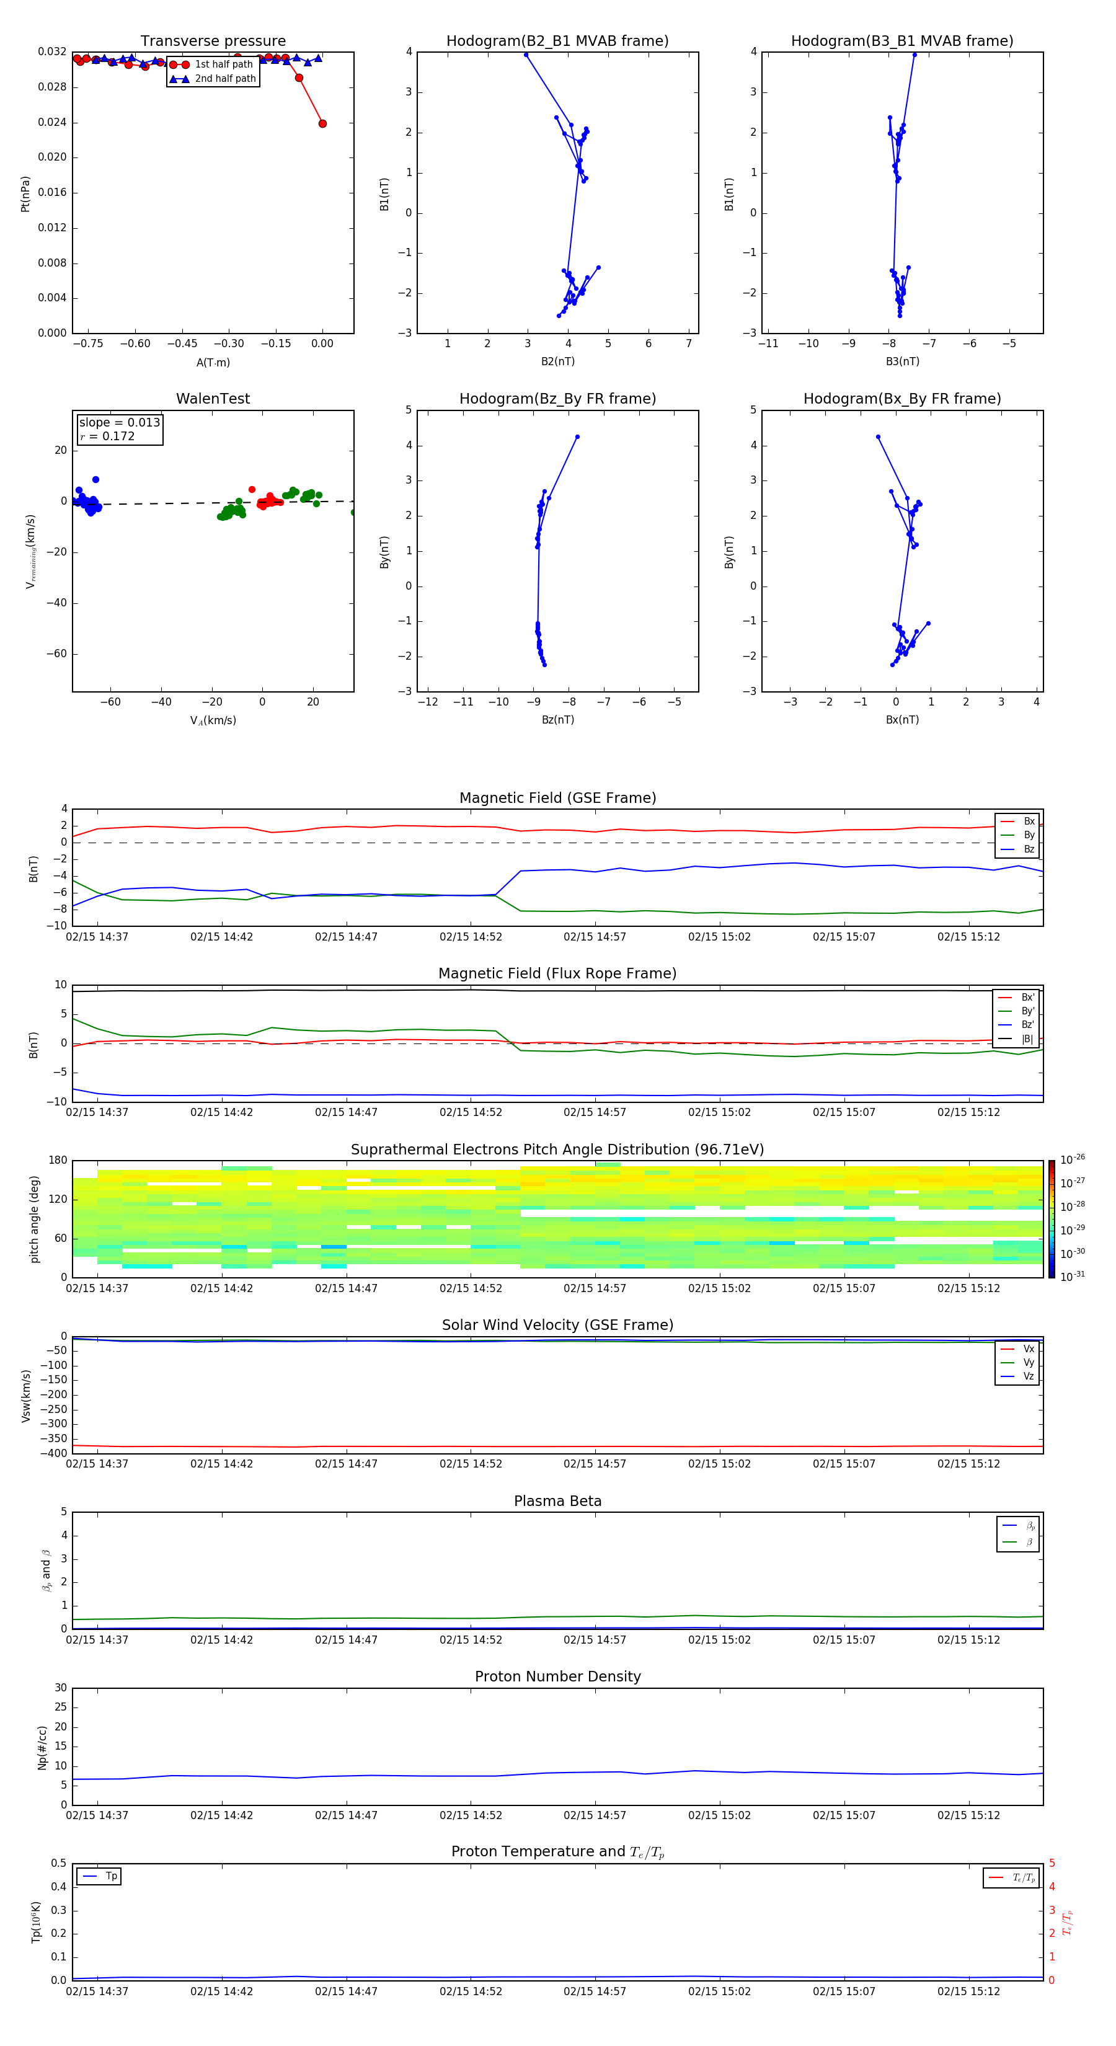Click the 'Vx' entry in velocity legend

tap(1017, 1348)
